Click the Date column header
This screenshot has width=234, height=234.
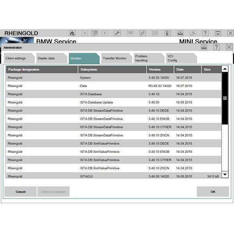coord(188,69)
